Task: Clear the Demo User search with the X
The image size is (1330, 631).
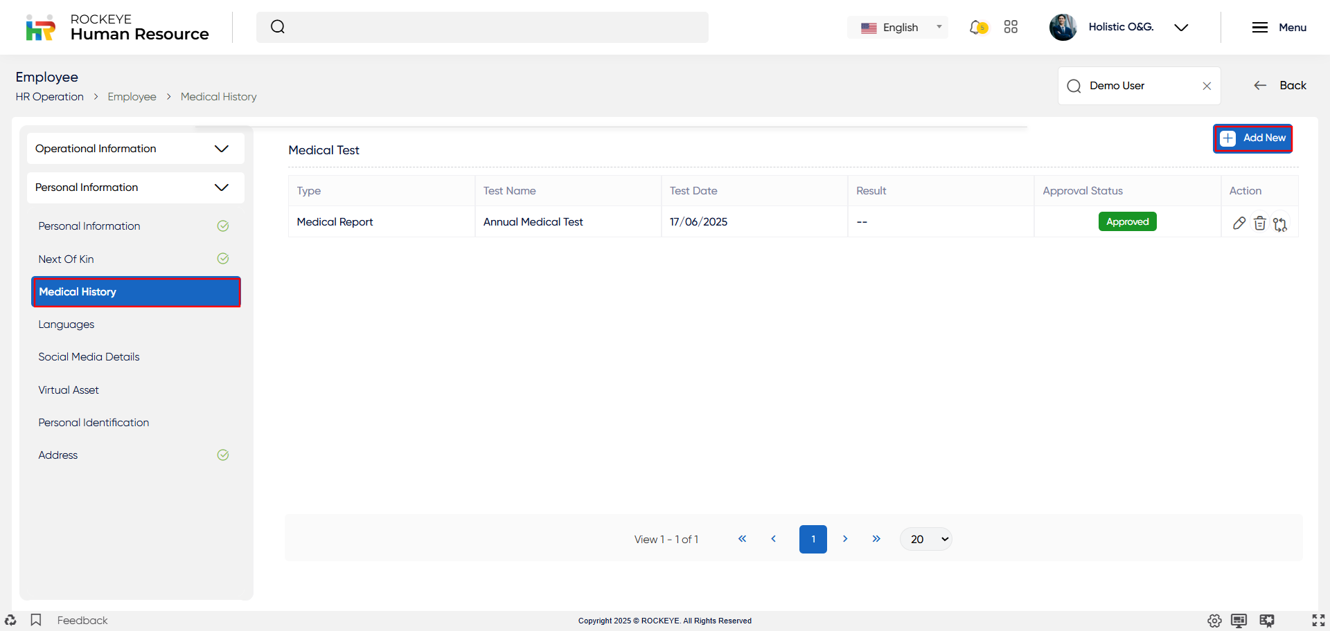Action: (1207, 86)
